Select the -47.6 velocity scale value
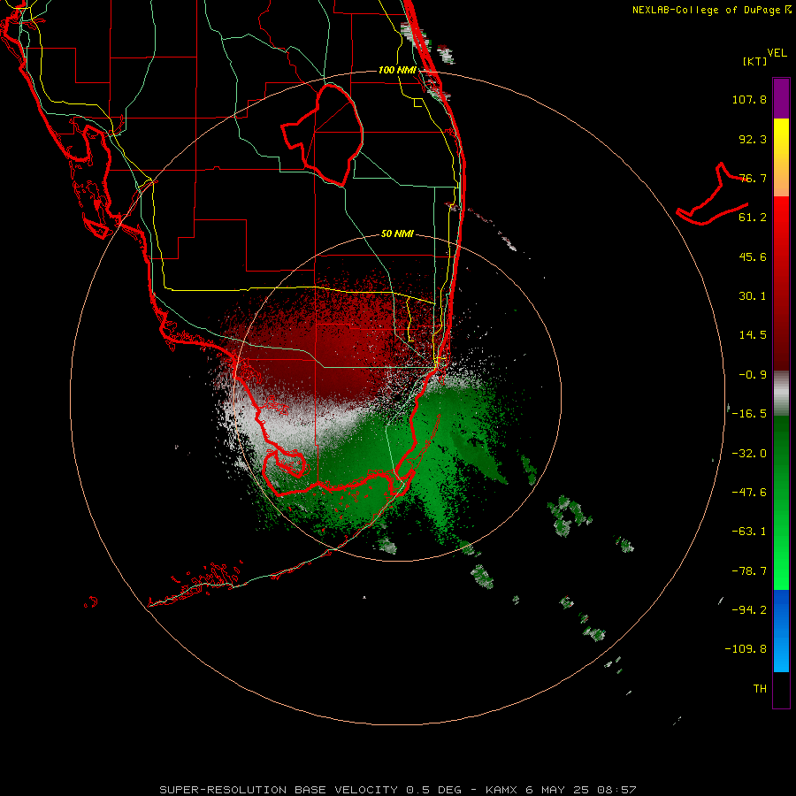796x796 pixels. pos(749,493)
